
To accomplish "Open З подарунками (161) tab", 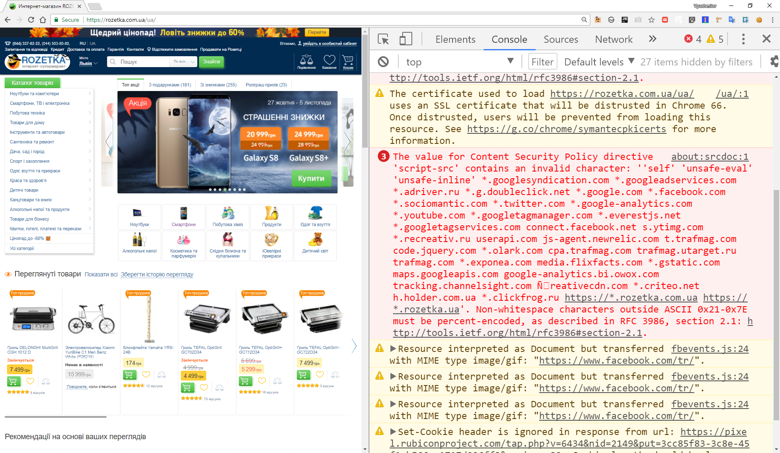I will pos(170,85).
